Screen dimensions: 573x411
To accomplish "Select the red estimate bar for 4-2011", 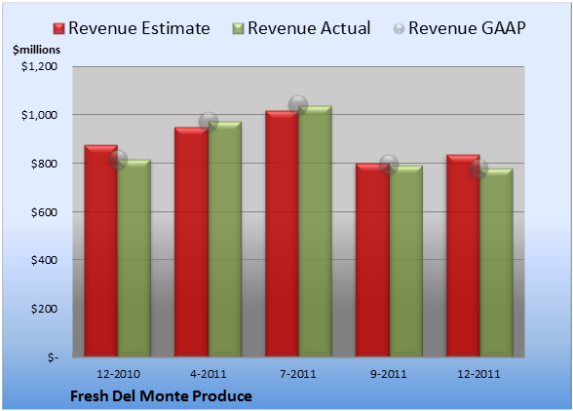I will click(191, 242).
